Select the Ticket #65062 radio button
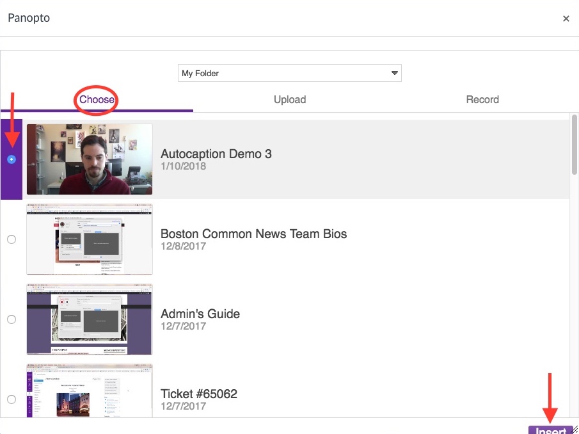 (x=12, y=399)
